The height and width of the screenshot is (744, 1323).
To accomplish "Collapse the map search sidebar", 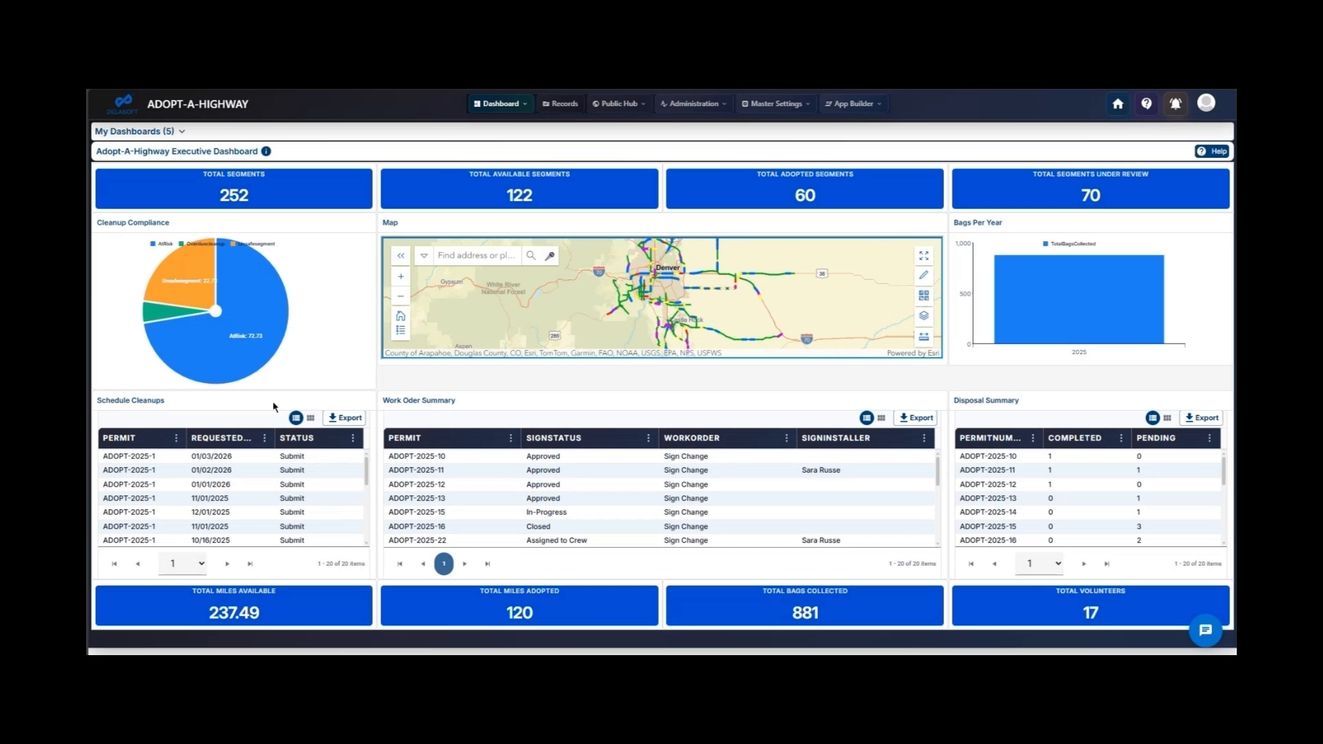I will point(400,256).
